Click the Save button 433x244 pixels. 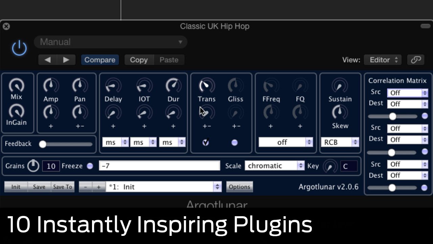click(x=39, y=187)
